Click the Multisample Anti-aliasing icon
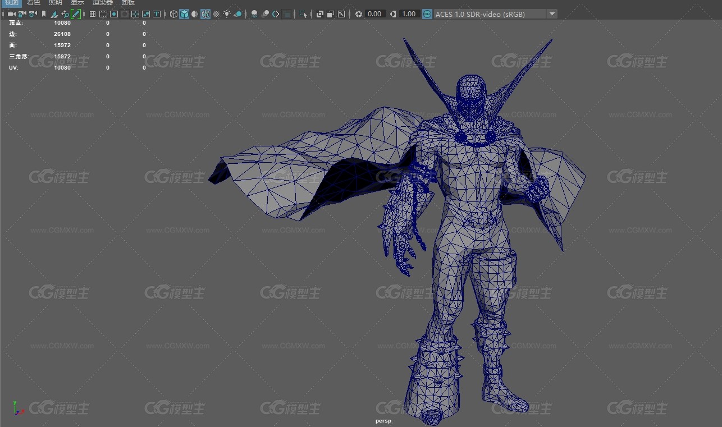Screen dimensions: 722x427 (x=276, y=14)
